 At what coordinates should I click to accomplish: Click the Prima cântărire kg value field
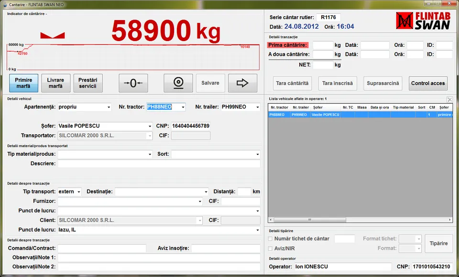point(323,45)
